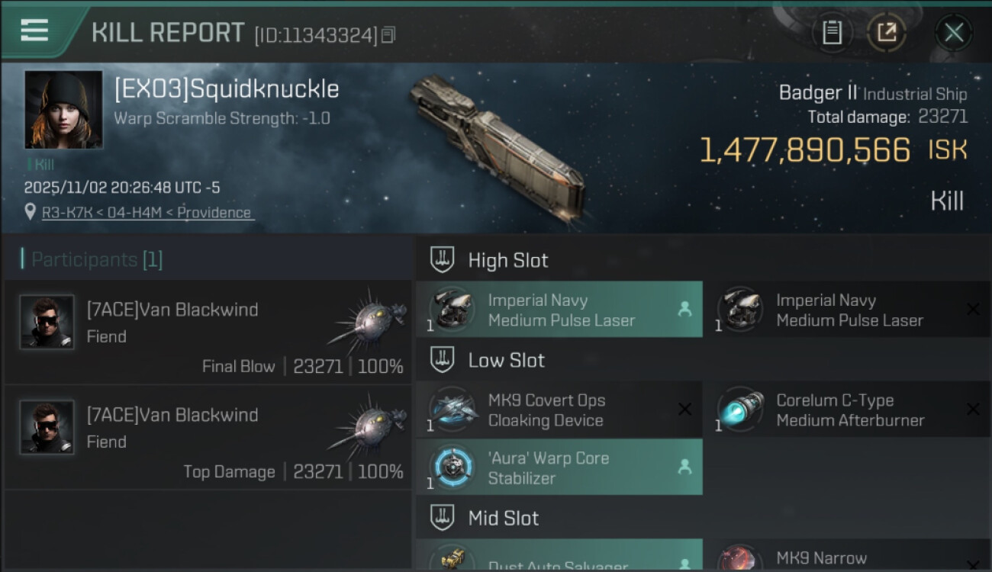The height and width of the screenshot is (572, 992).
Task: Click the share export icon
Action: (886, 33)
